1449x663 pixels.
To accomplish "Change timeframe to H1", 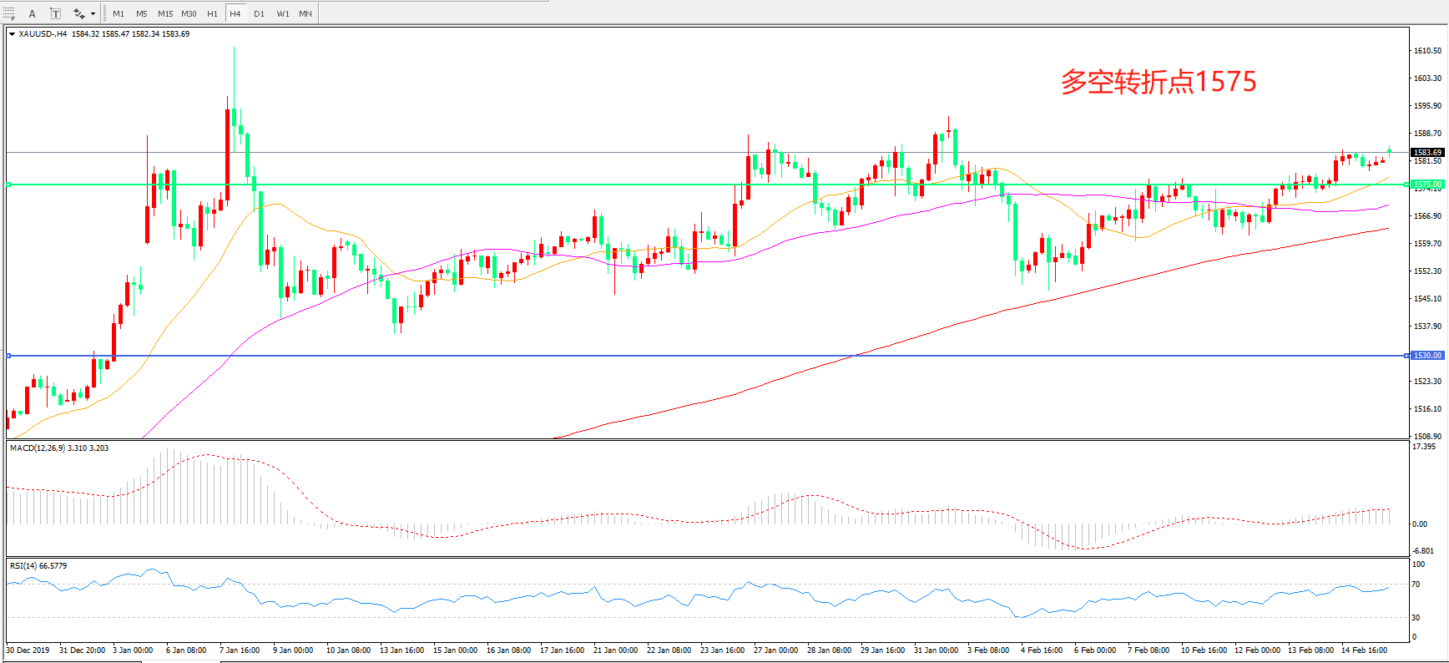I will [212, 13].
